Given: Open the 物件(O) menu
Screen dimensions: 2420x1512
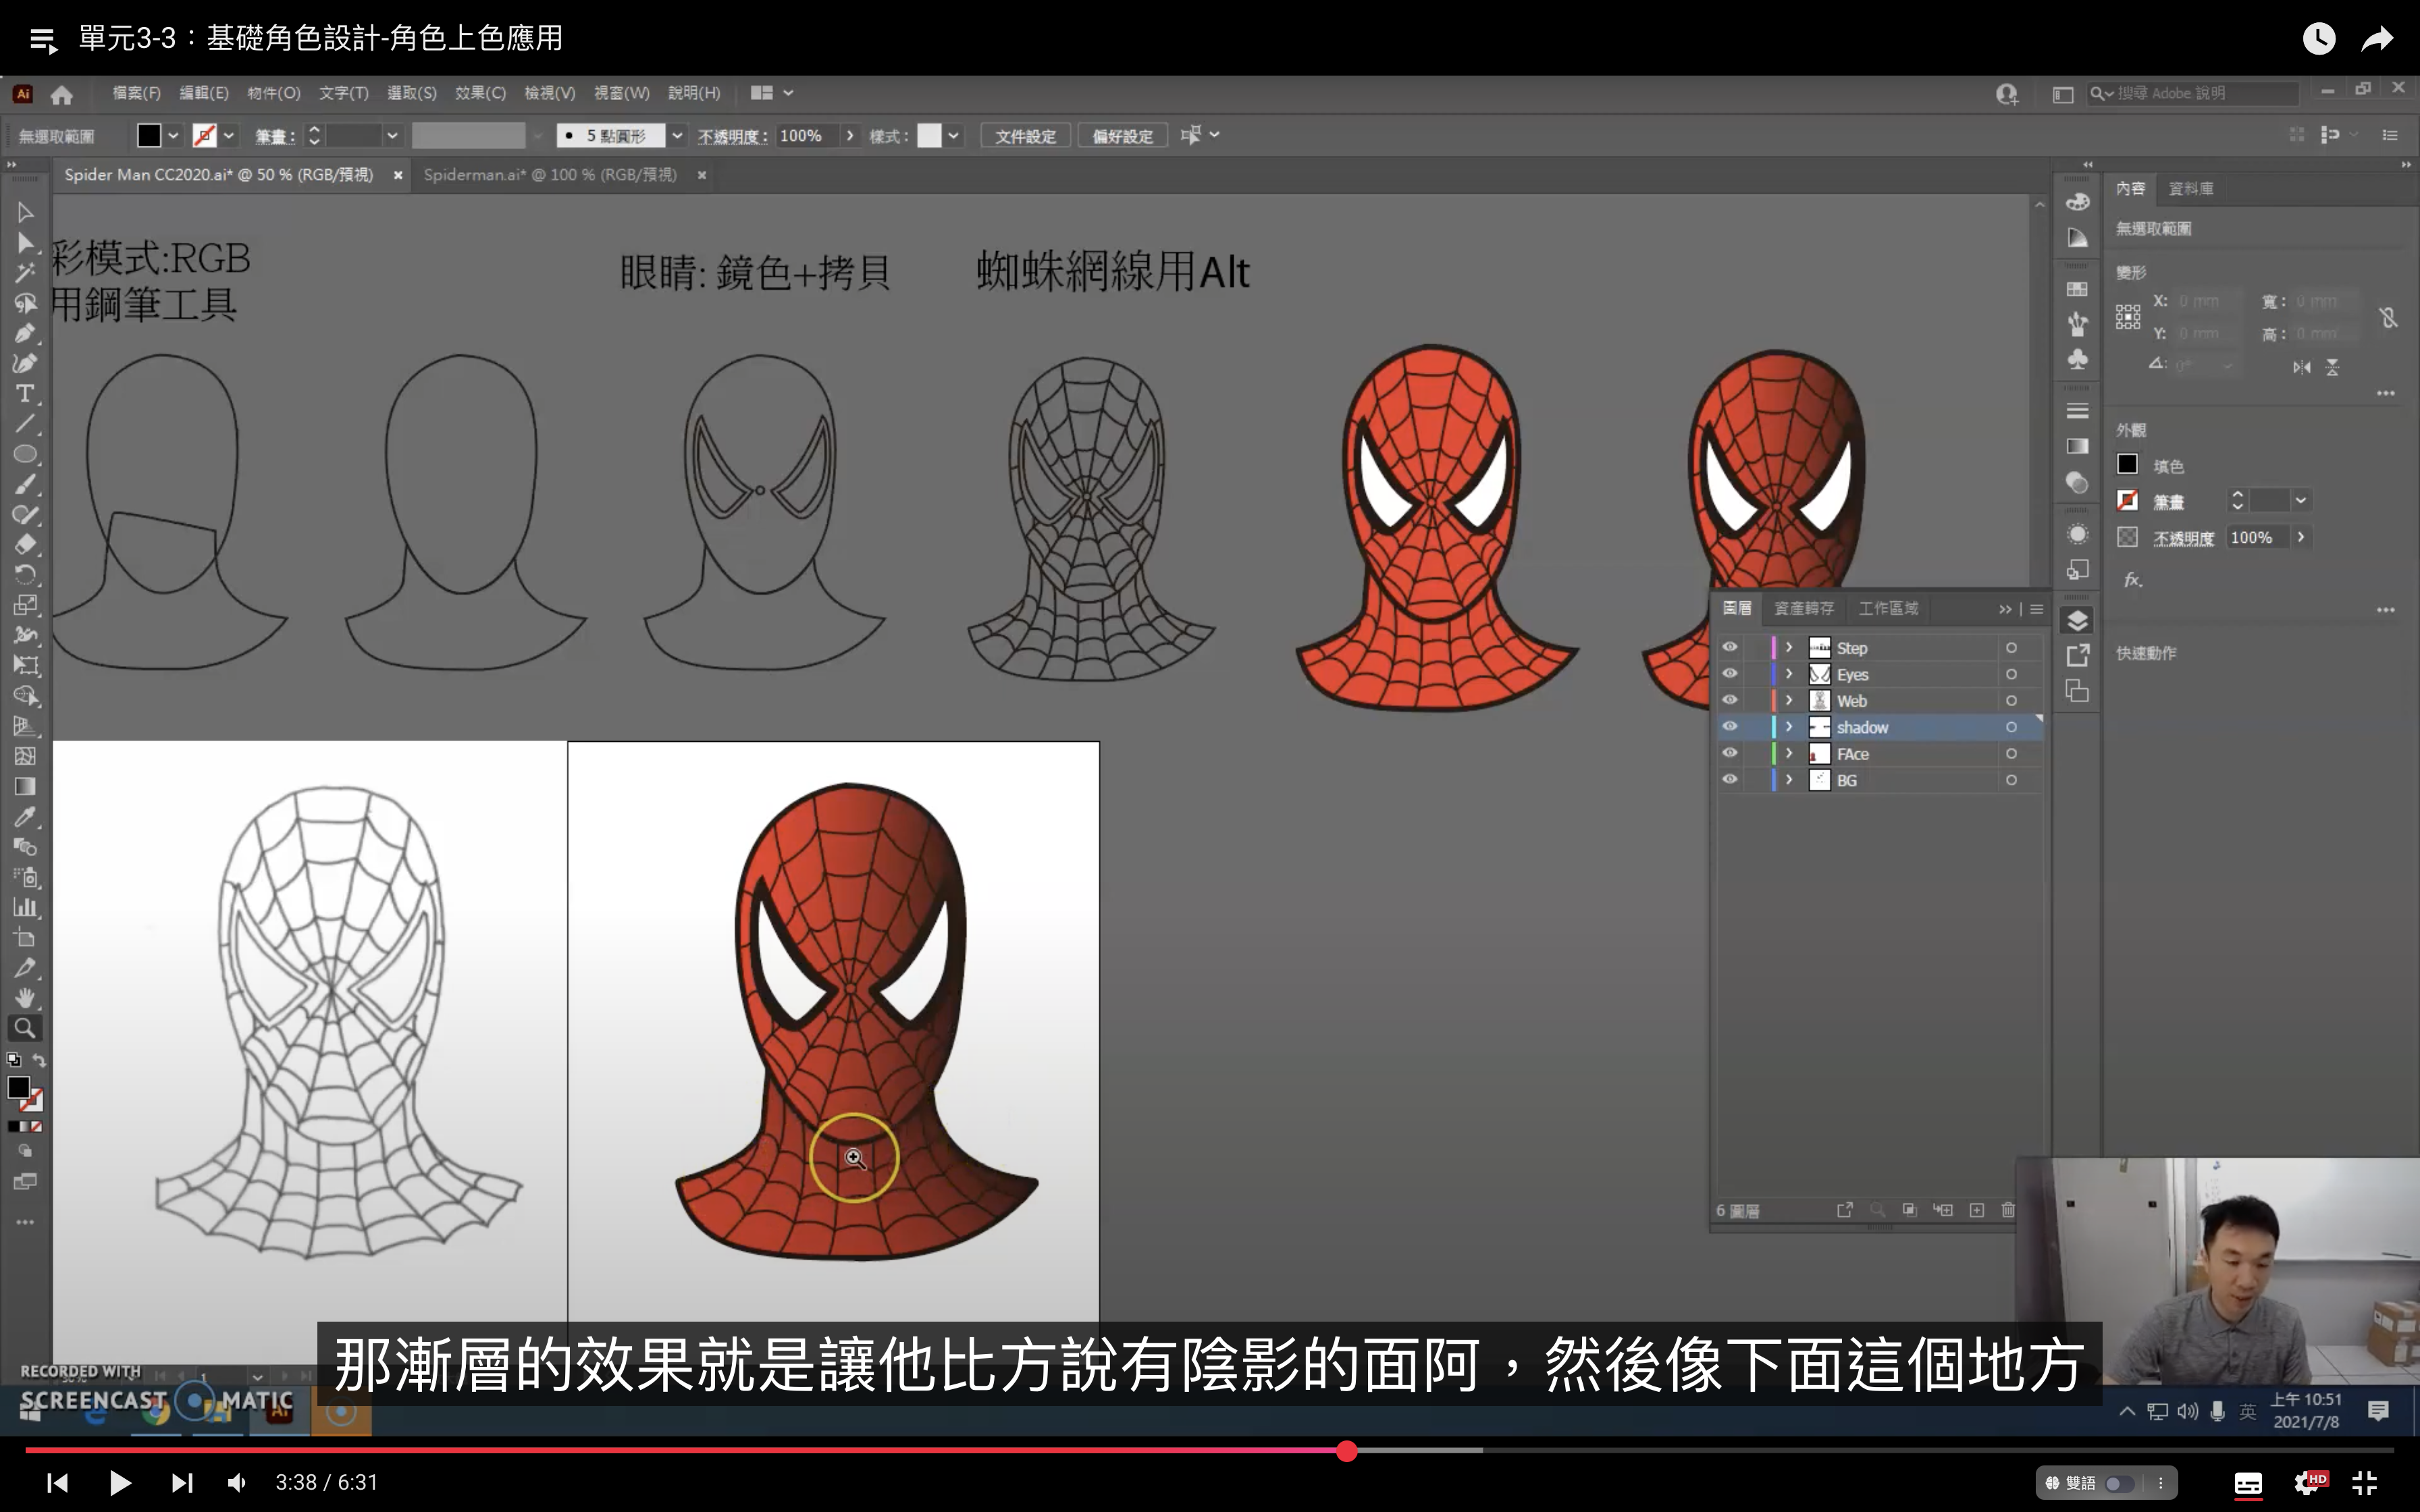Looking at the screenshot, I should (273, 93).
